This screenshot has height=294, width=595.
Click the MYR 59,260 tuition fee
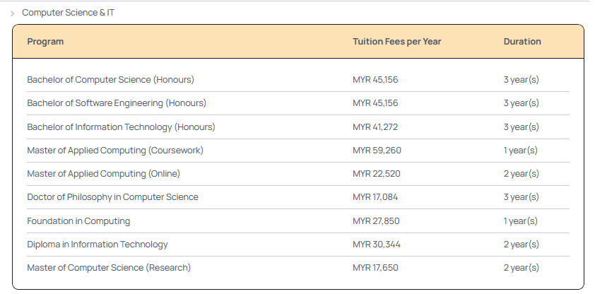pos(377,151)
